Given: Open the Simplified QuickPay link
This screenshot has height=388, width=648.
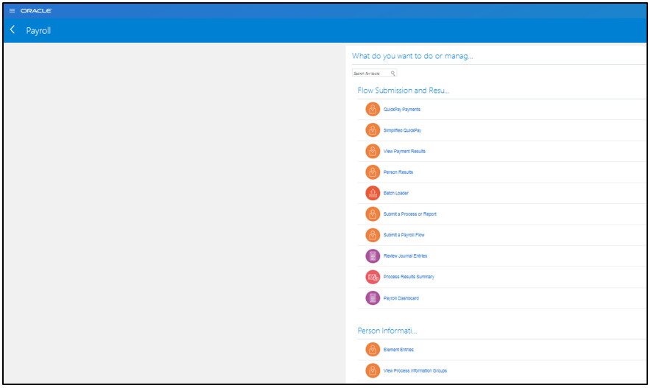Looking at the screenshot, I should [402, 130].
